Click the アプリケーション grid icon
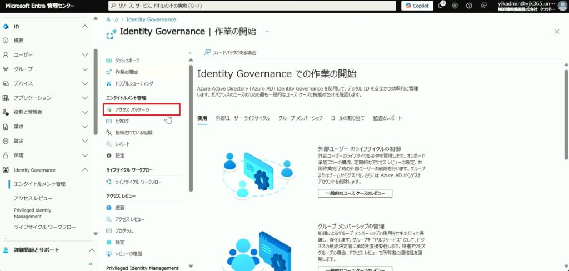This screenshot has width=569, height=271. click(6, 98)
